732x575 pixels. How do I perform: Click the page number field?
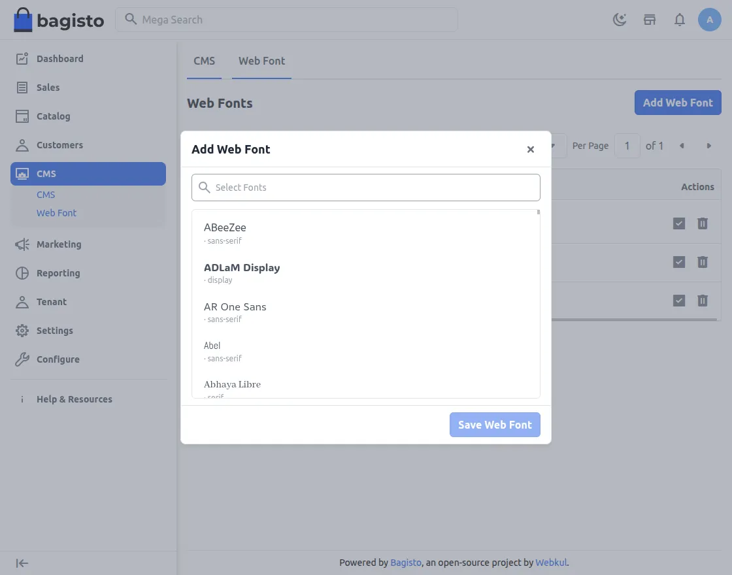point(627,146)
